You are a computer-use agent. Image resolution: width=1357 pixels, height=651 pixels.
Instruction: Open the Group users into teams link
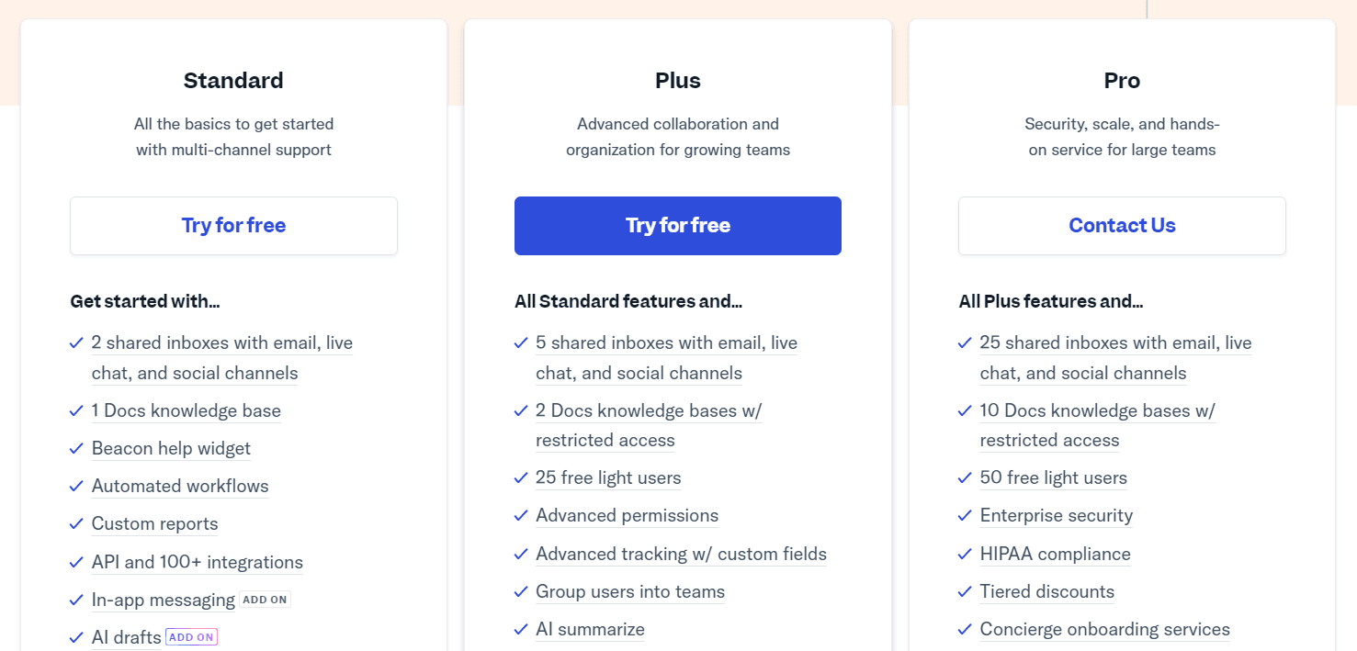coord(630,592)
